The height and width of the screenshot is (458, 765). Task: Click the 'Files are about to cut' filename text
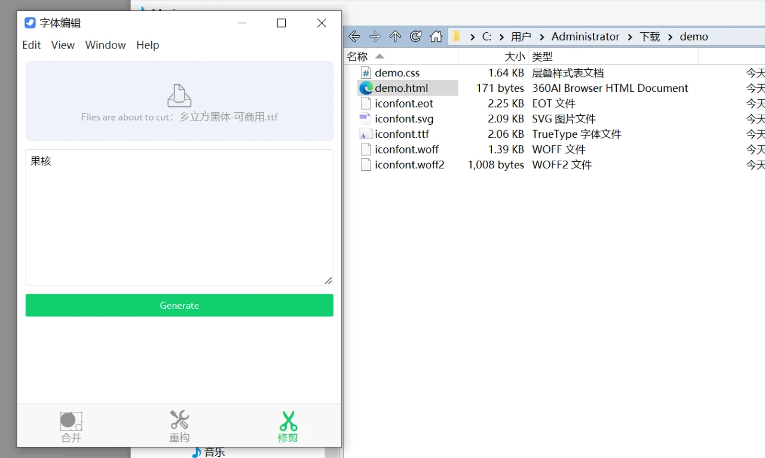pos(179,117)
